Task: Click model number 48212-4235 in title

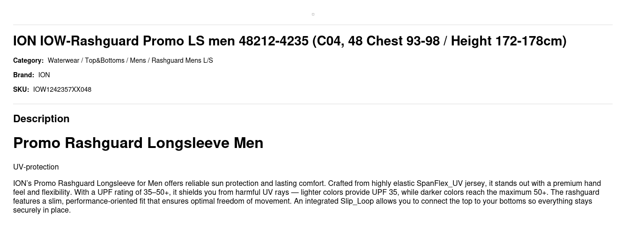Action: tap(274, 41)
